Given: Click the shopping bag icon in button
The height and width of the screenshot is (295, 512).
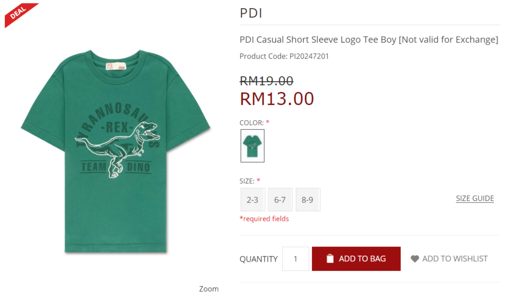Looking at the screenshot, I should pos(330,258).
